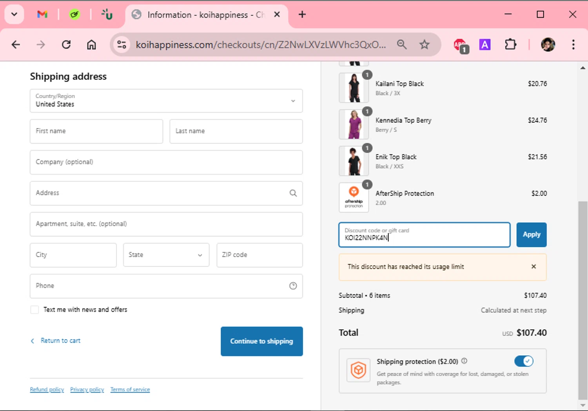588x411 pixels.
Task: Apply the discount code
Action: [x=532, y=235]
